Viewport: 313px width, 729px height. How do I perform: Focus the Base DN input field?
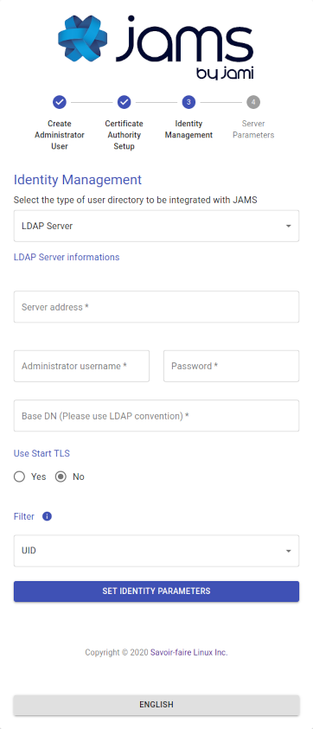[156, 416]
